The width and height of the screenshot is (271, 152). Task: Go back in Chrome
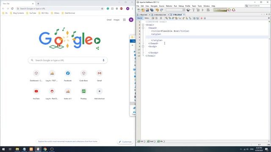3,8
